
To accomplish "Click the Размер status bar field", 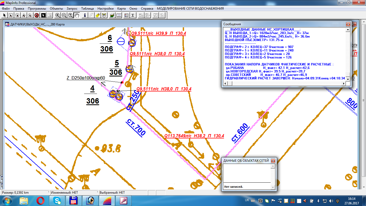I will click(x=25, y=193).
